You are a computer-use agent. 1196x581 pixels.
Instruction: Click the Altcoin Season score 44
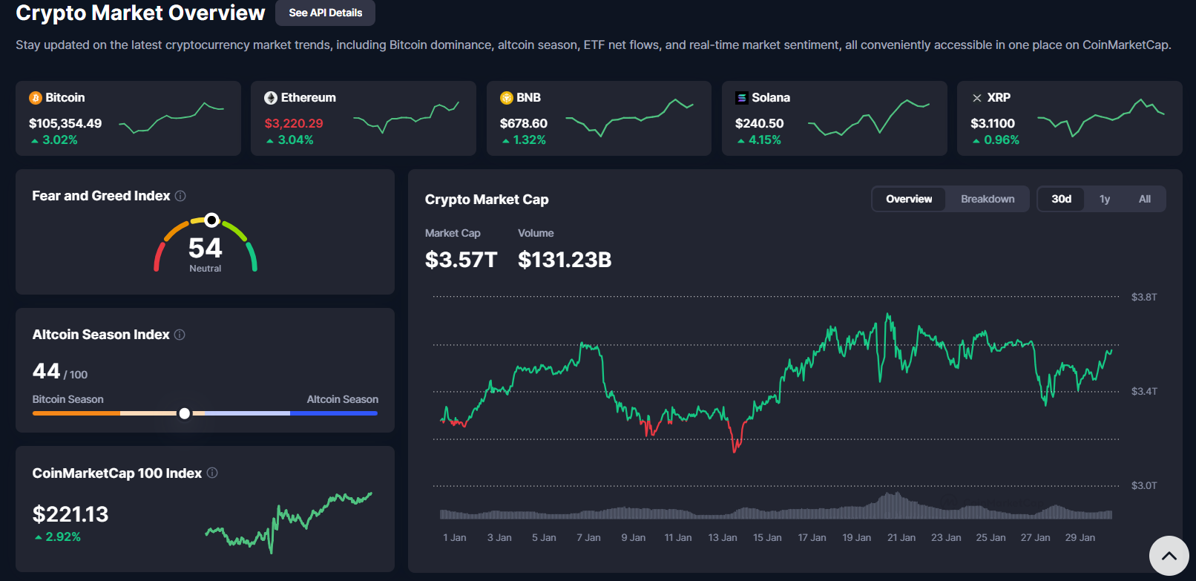coord(46,371)
